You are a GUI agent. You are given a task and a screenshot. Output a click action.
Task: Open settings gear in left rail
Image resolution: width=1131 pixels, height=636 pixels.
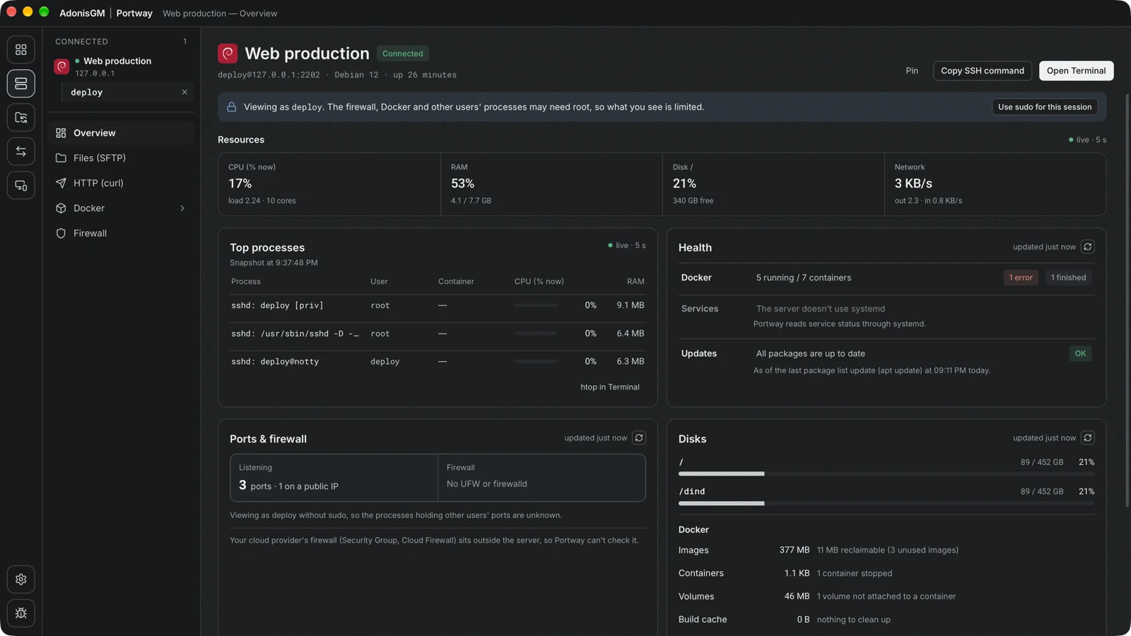[21, 579]
